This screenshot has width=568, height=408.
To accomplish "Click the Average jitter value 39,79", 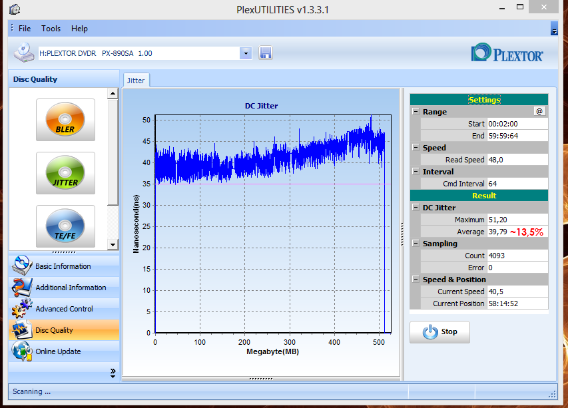I will click(497, 232).
